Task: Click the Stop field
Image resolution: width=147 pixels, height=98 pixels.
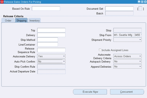Action: (x=128, y=30)
